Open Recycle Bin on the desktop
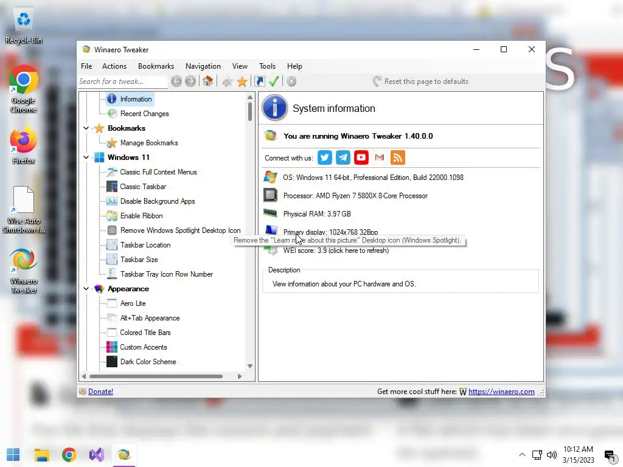 [24, 27]
